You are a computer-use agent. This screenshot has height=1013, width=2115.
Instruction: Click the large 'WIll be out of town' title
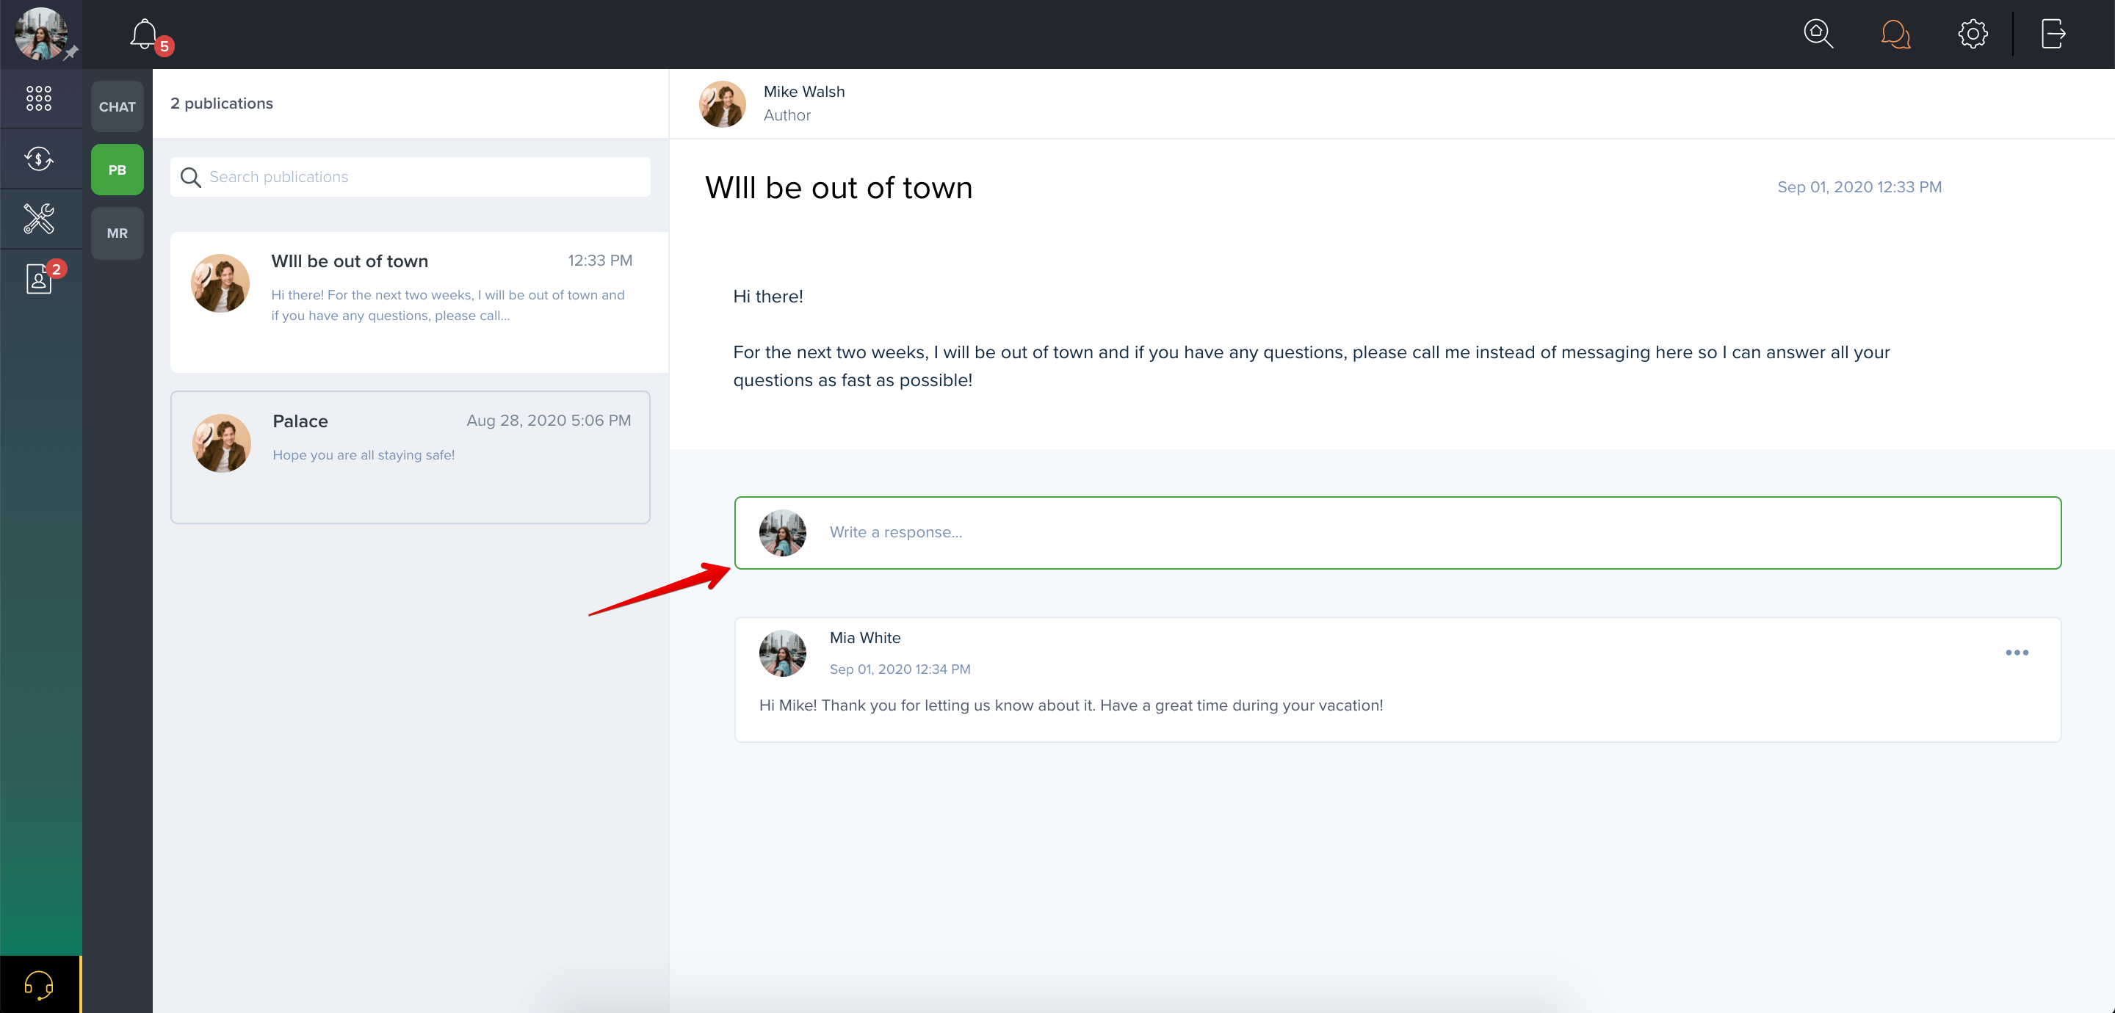coord(838,188)
